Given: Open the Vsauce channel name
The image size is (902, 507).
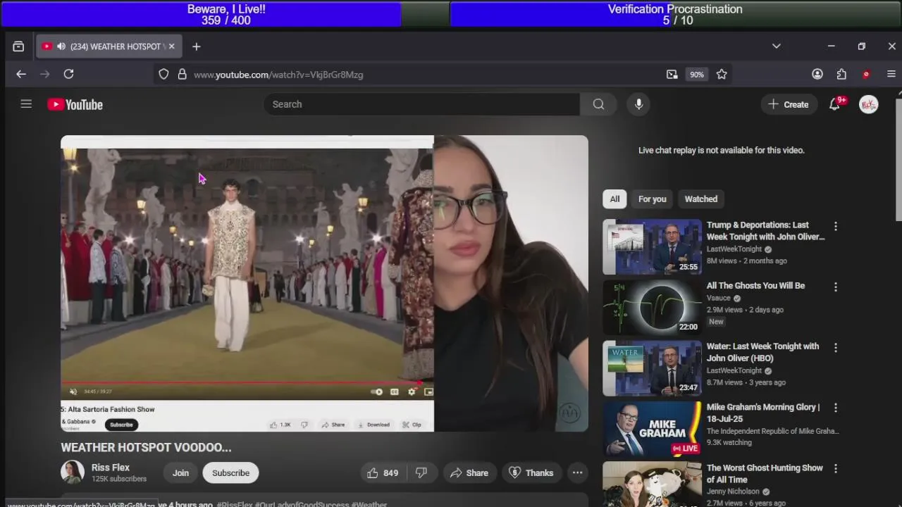Looking at the screenshot, I should [x=719, y=298].
